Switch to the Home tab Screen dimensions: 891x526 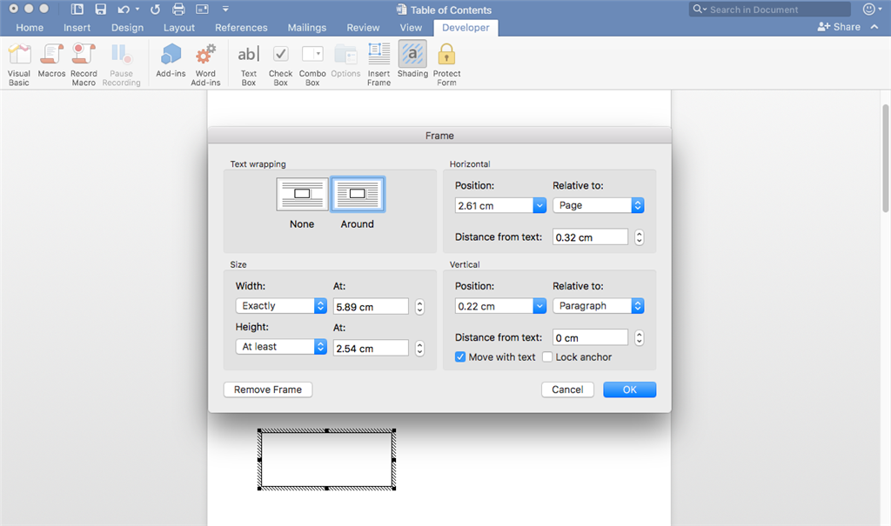[x=30, y=27]
